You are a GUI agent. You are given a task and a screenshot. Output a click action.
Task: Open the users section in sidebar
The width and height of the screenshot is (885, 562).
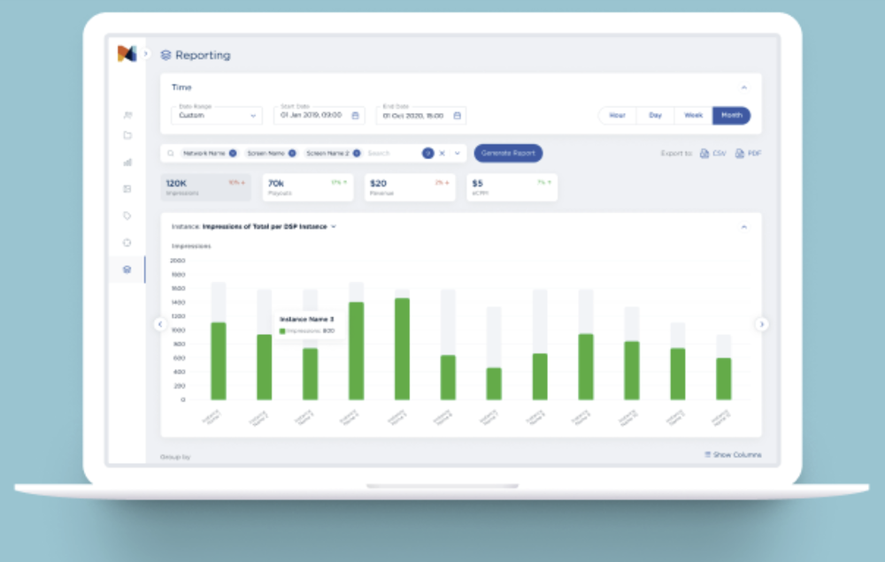click(127, 115)
